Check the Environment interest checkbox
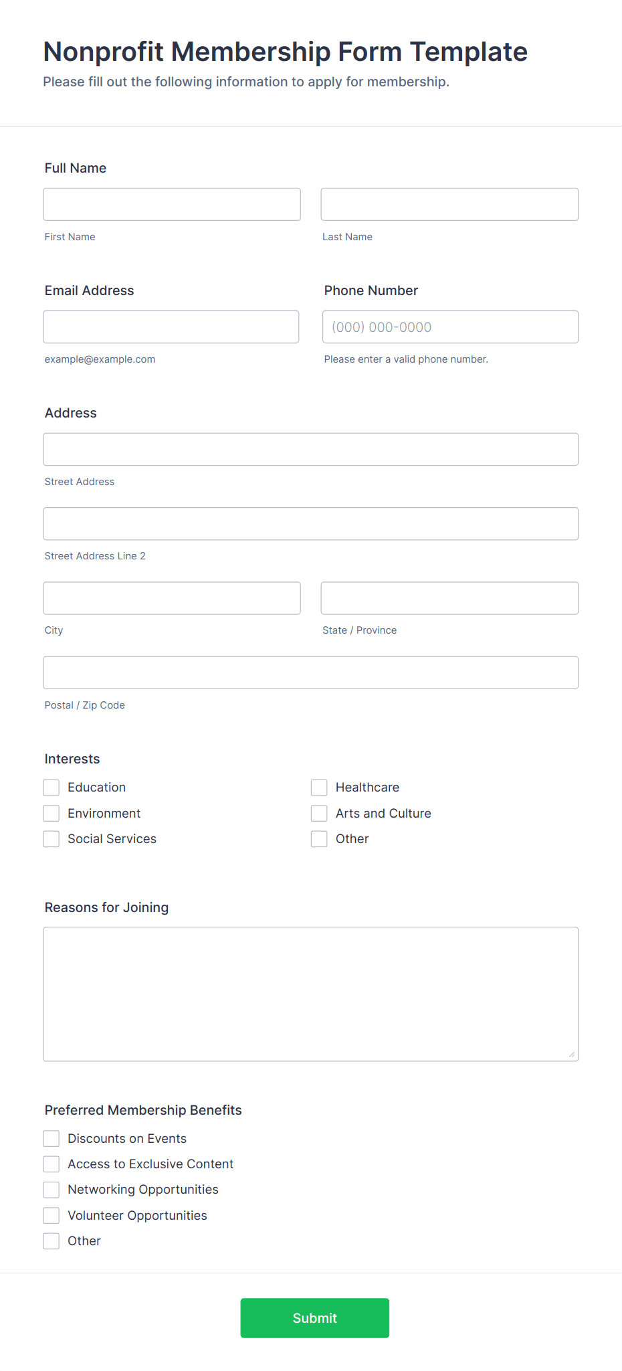Viewport: 622px width, 1371px height. [x=51, y=813]
